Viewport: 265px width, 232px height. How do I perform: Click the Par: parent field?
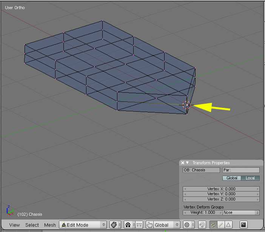pyautogui.click(x=241, y=170)
